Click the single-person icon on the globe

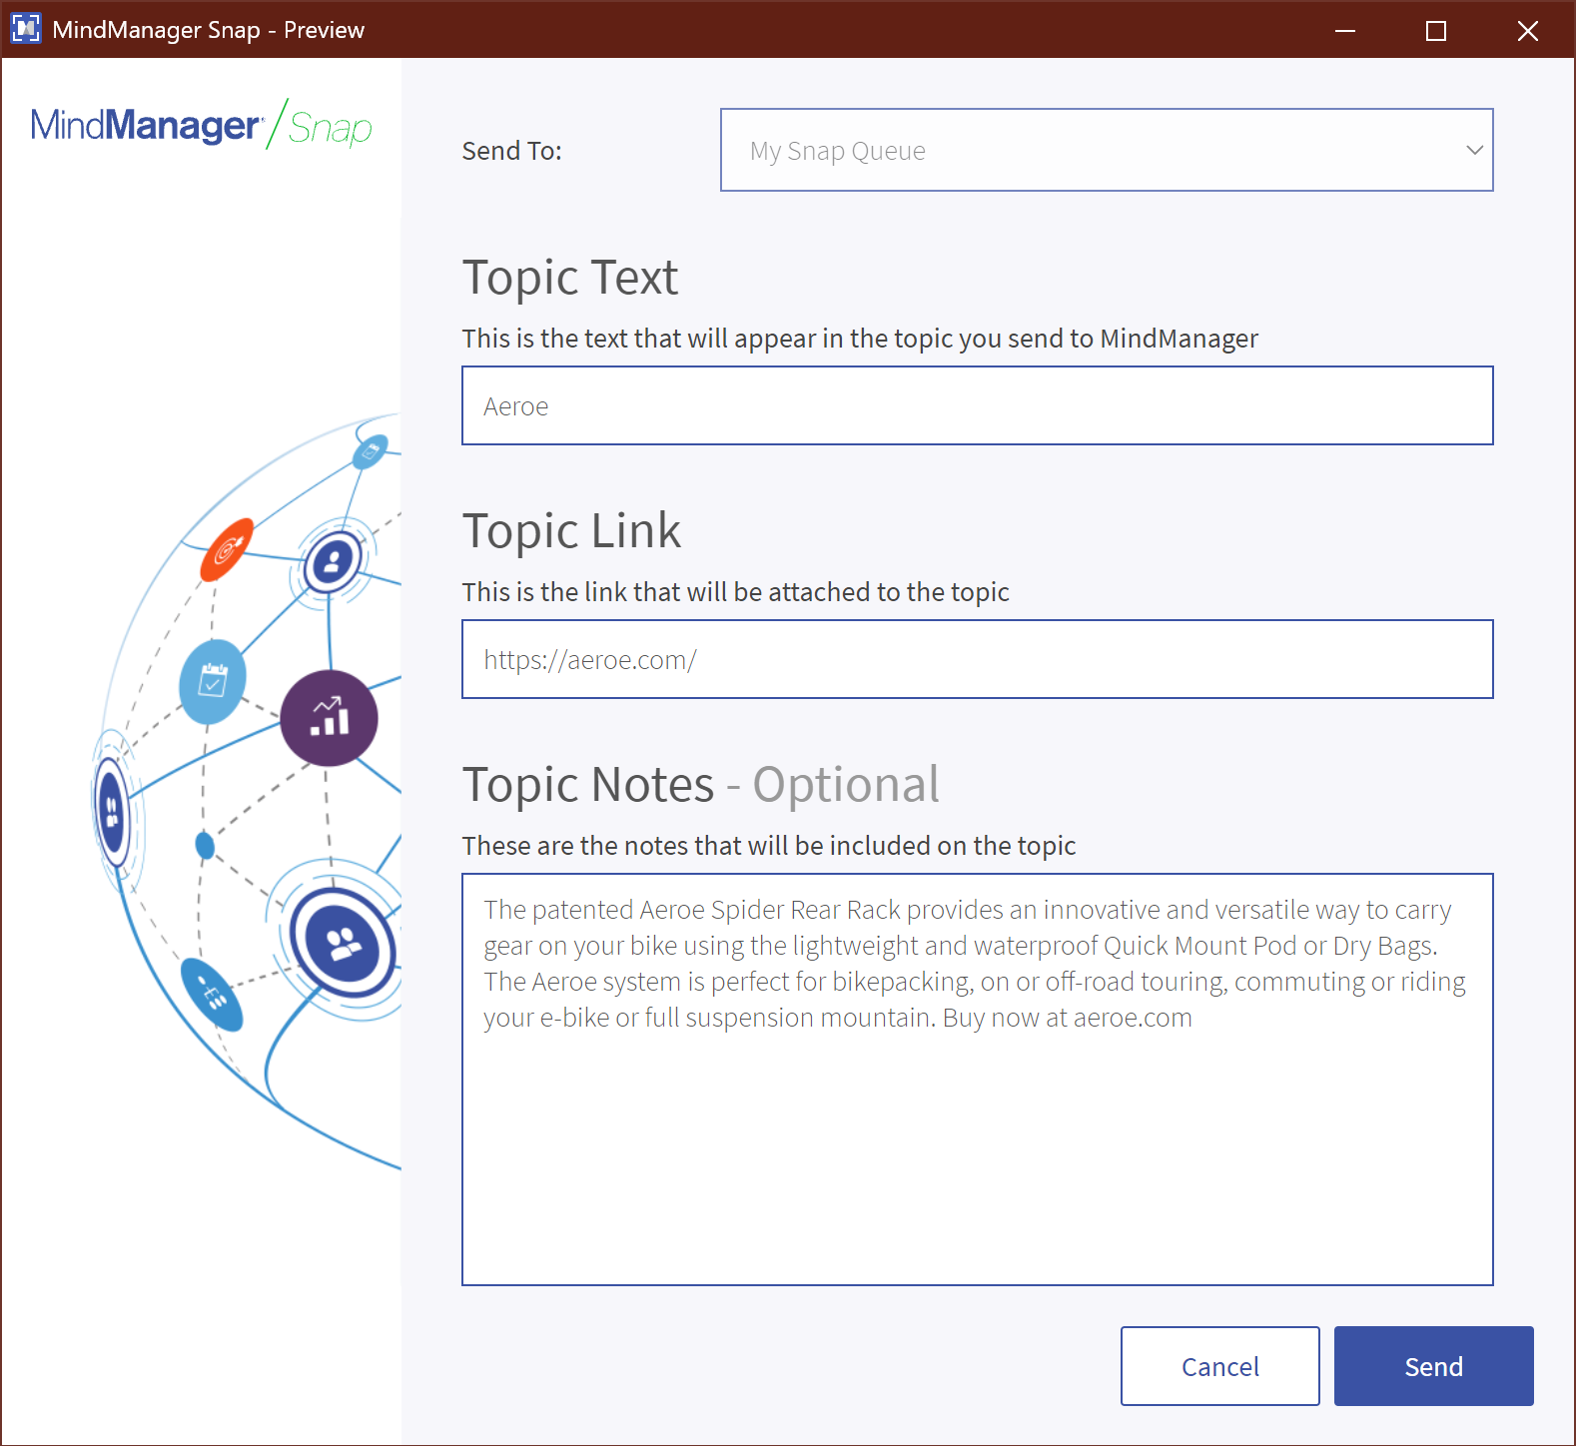332,563
